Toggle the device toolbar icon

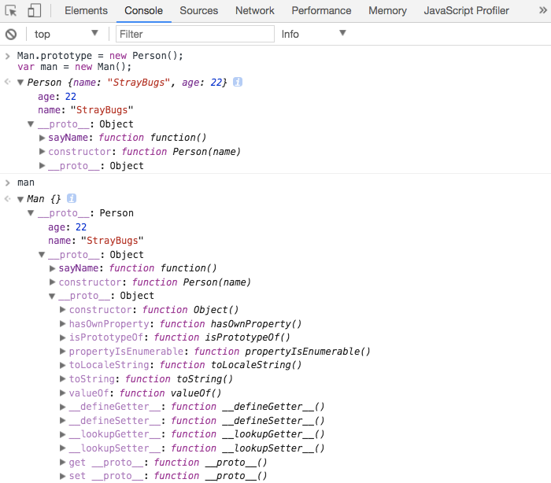34,10
